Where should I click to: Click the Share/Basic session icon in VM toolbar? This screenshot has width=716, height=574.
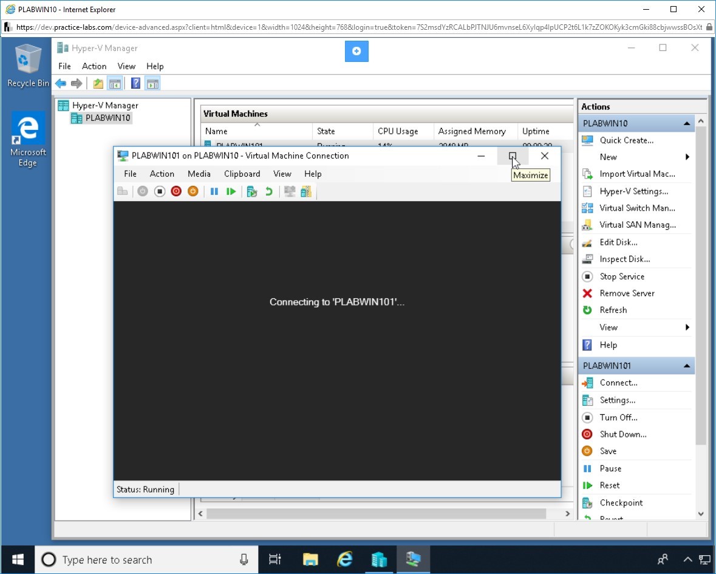pyautogui.click(x=306, y=191)
